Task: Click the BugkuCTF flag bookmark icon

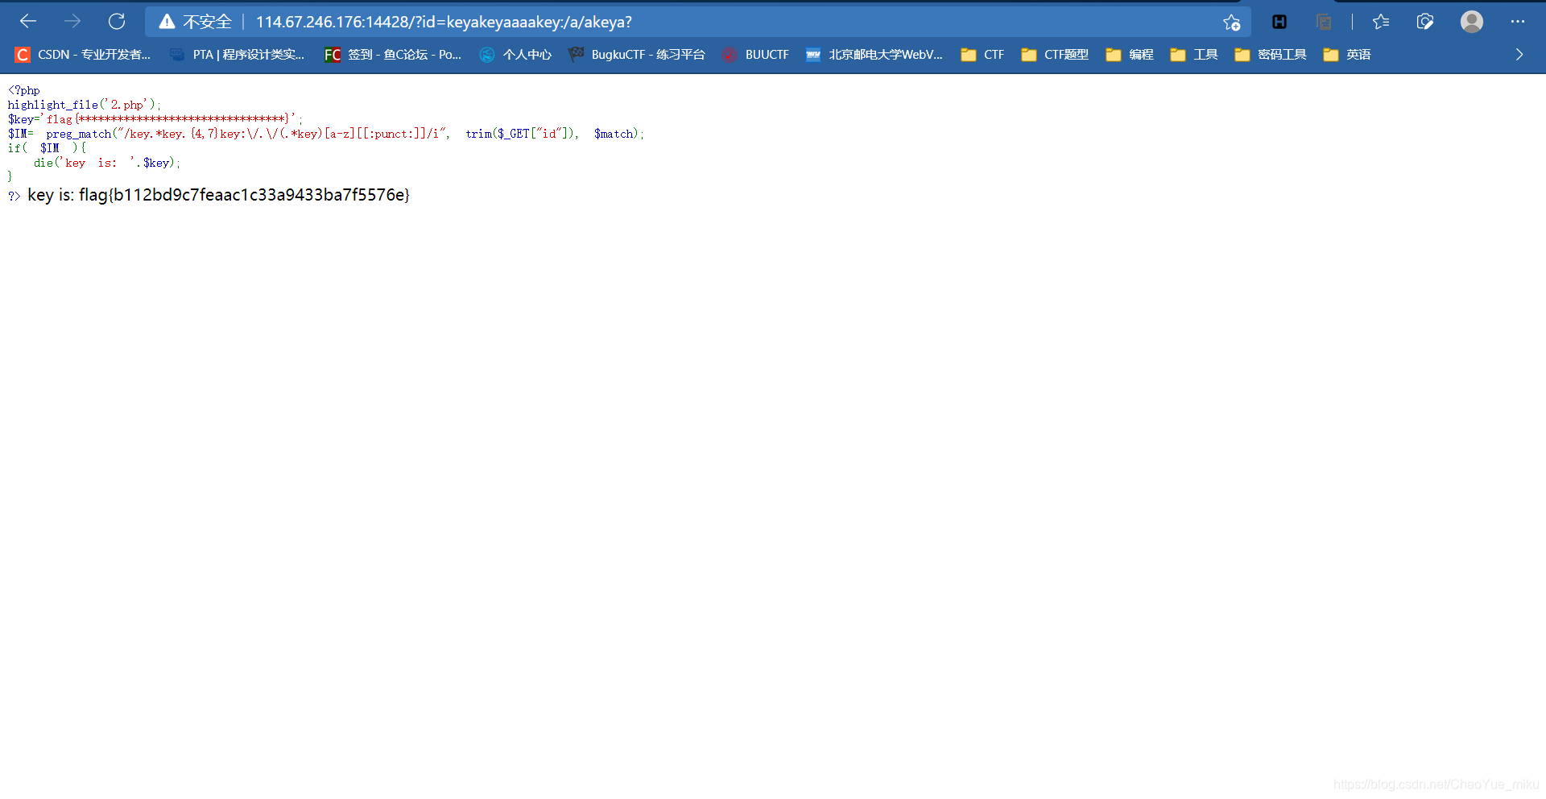Action: click(577, 54)
